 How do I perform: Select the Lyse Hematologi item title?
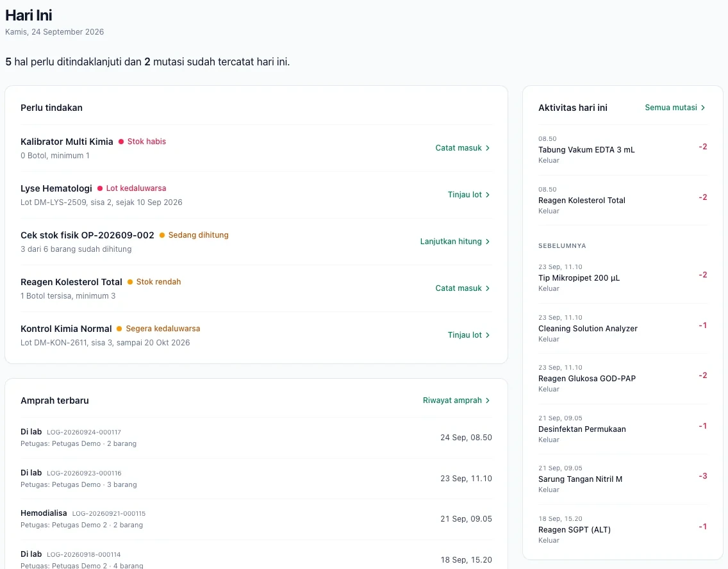click(56, 188)
